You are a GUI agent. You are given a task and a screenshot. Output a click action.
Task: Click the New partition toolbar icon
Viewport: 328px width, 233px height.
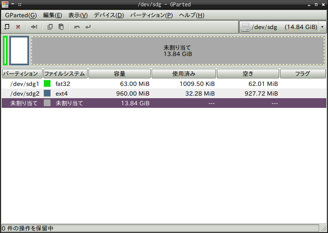[x=7, y=27]
